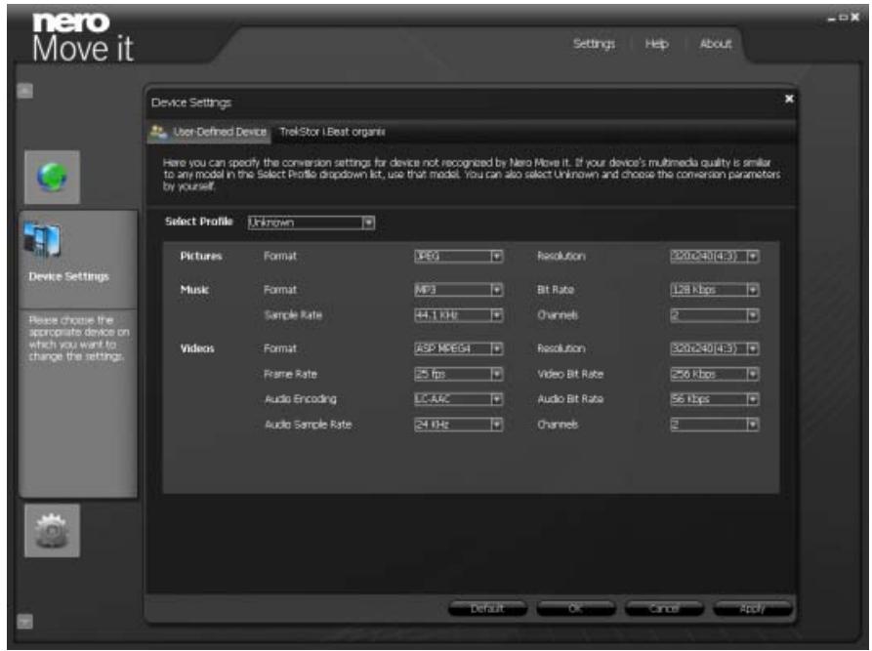Click the Video Bit Rate label
872x651 pixels.
click(570, 374)
